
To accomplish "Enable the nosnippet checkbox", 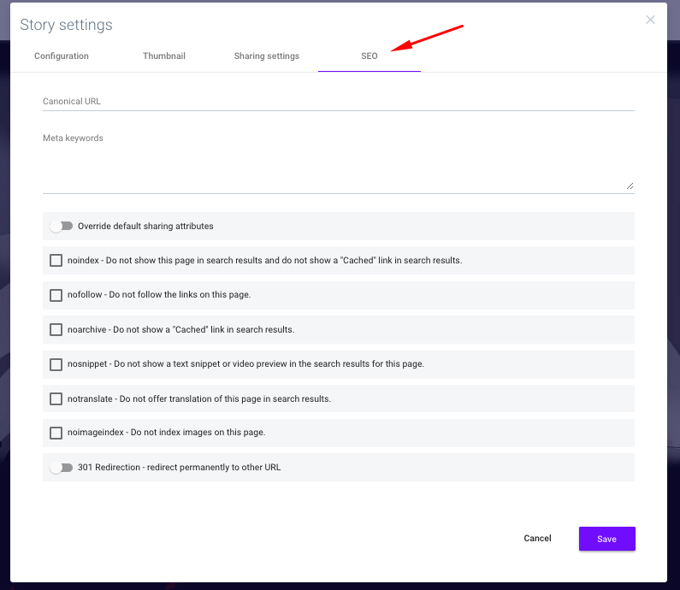I will click(x=56, y=364).
